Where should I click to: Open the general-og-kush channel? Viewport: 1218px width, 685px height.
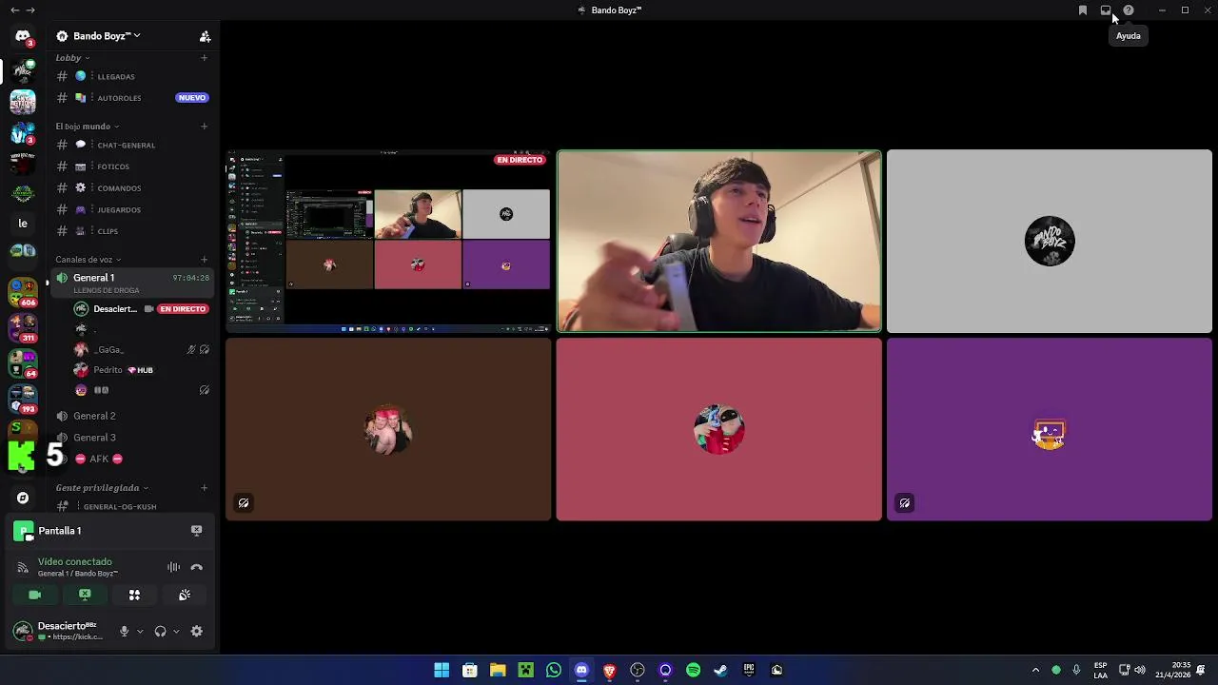tap(131, 507)
